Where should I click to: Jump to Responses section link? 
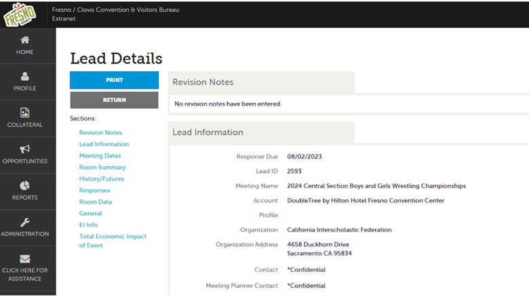(94, 190)
